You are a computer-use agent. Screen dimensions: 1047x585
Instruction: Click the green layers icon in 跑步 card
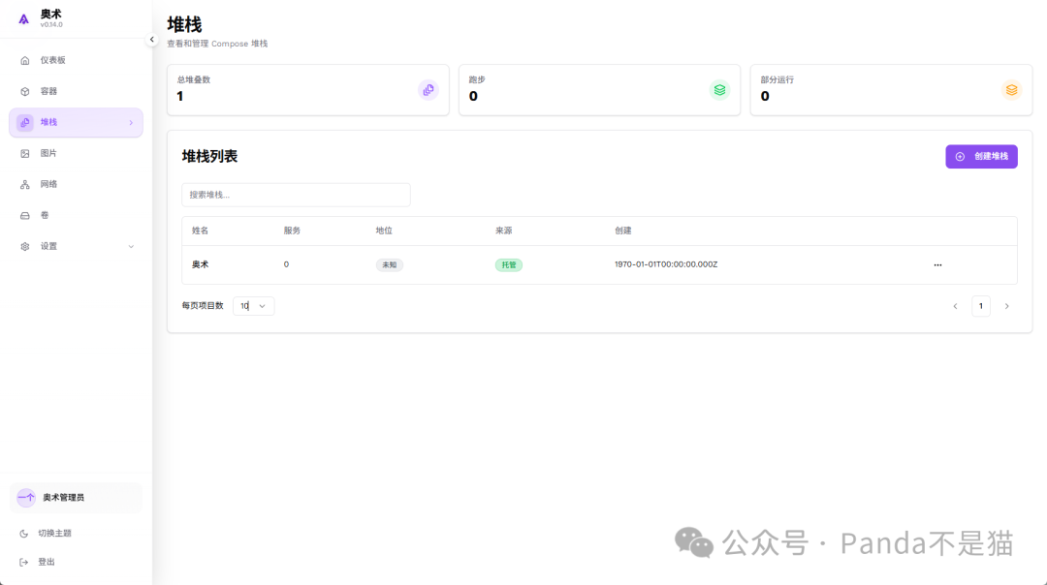click(x=719, y=90)
